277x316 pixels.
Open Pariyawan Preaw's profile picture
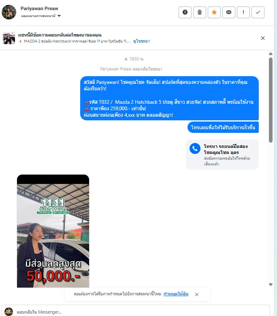pyautogui.click(x=9, y=12)
